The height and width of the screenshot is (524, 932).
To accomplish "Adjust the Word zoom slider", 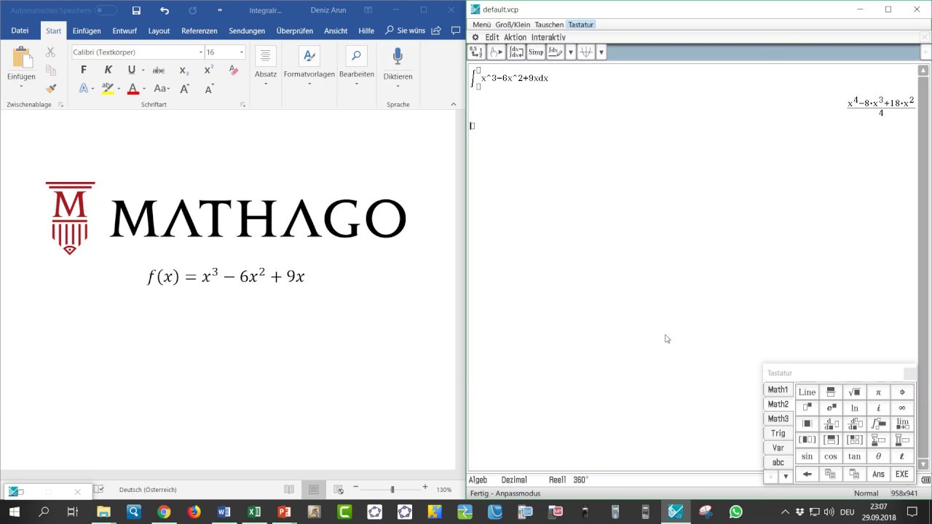I will [x=392, y=490].
